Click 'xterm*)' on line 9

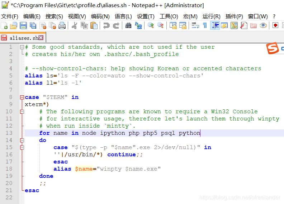click(37, 104)
